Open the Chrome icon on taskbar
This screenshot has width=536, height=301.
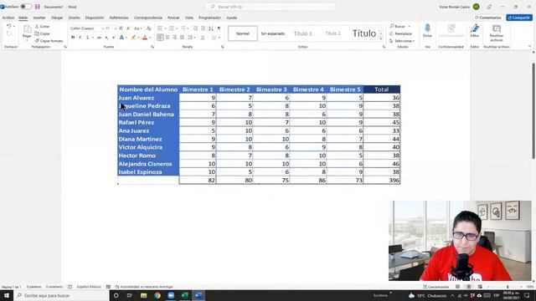157,295
